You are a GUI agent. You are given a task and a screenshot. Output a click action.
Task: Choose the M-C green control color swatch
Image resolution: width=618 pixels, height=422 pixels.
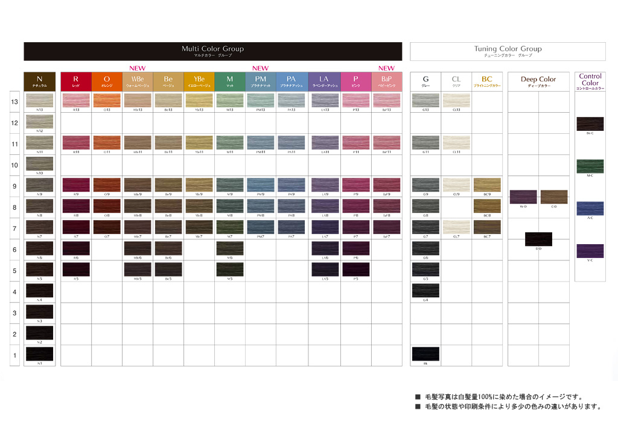tap(590, 166)
